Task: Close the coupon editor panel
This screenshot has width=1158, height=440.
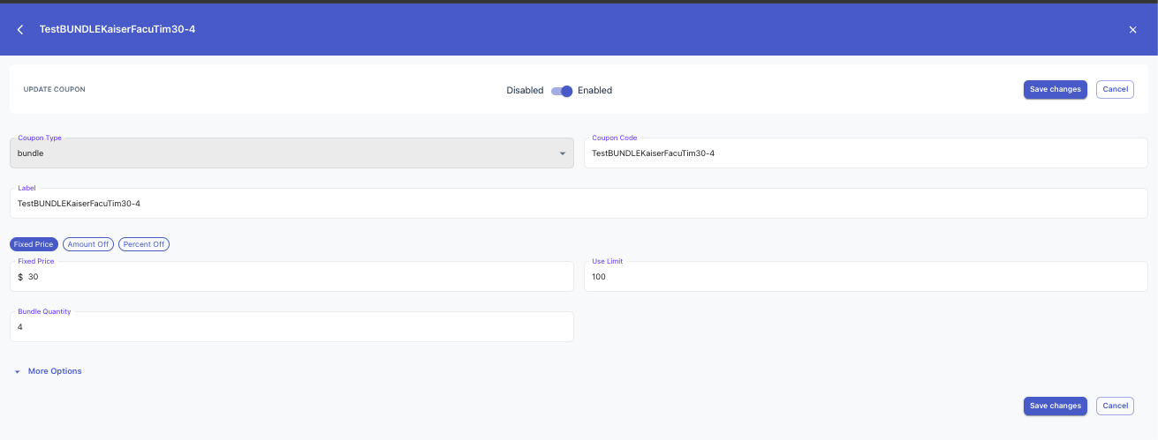Action: point(1132,30)
